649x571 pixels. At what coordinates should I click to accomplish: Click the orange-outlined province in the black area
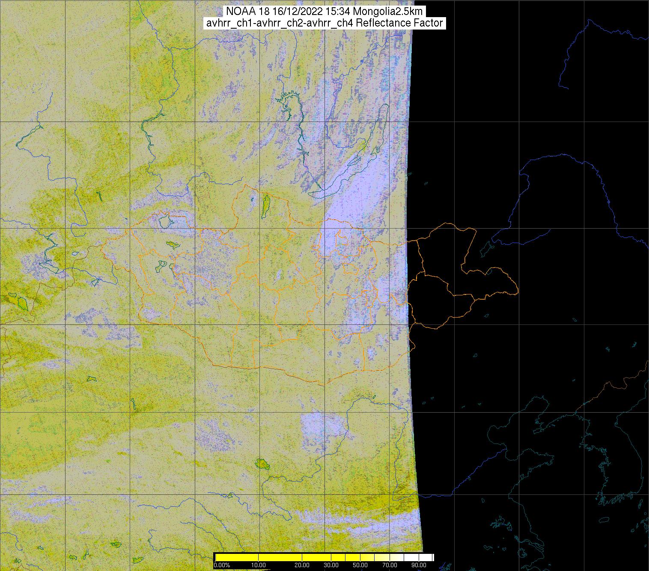pyautogui.click(x=445, y=248)
